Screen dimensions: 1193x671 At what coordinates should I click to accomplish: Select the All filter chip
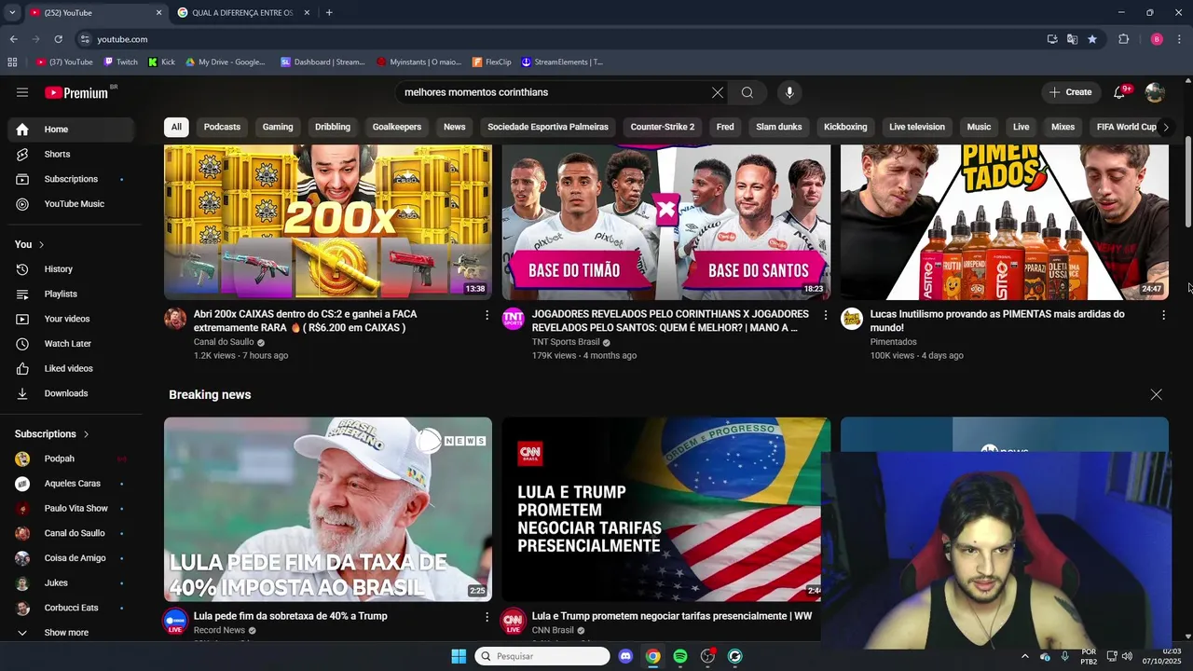176,127
